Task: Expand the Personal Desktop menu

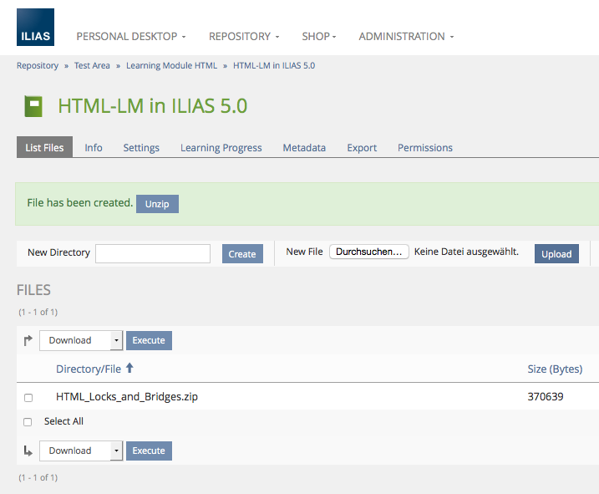Action: [130, 37]
